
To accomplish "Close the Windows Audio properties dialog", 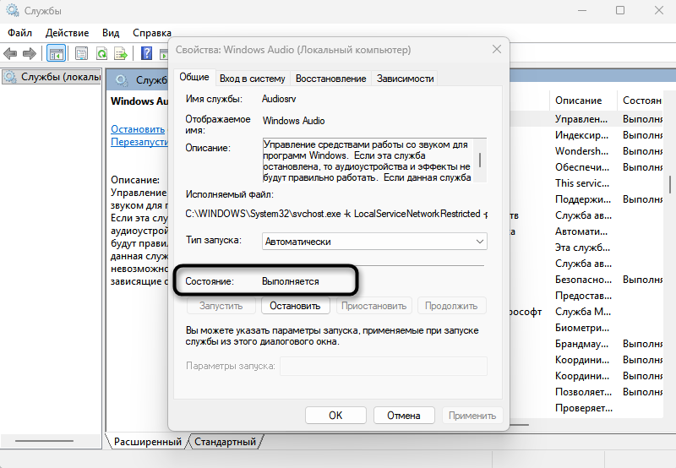I will pos(497,49).
